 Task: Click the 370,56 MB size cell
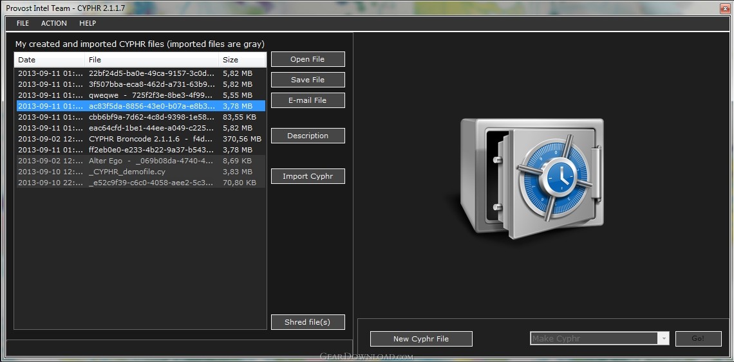click(x=242, y=139)
